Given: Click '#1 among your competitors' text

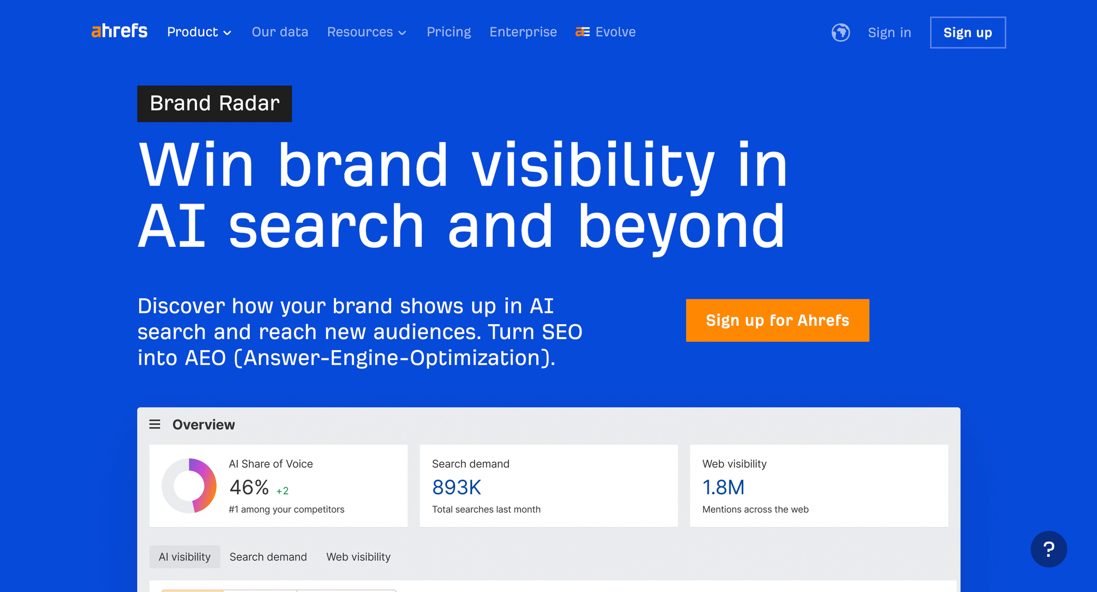Looking at the screenshot, I should 286,509.
